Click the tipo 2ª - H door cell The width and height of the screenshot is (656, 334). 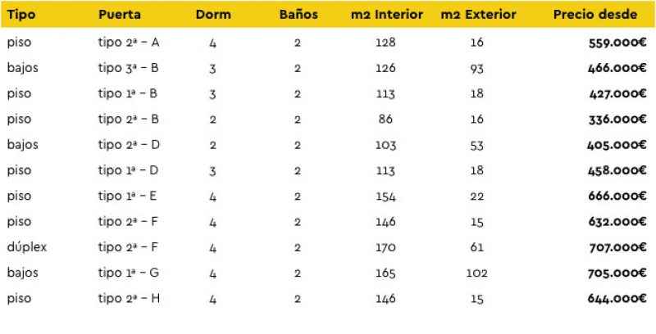[x=129, y=299]
